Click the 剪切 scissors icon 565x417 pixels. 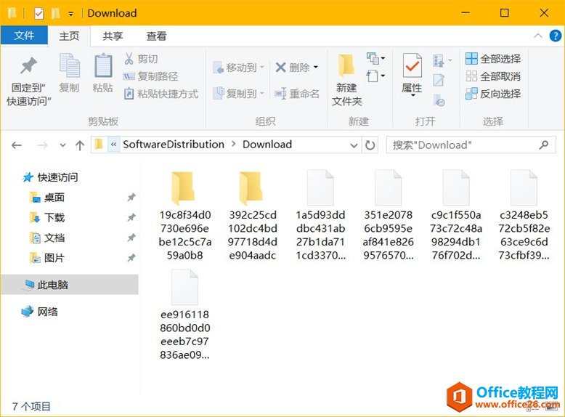(129, 59)
